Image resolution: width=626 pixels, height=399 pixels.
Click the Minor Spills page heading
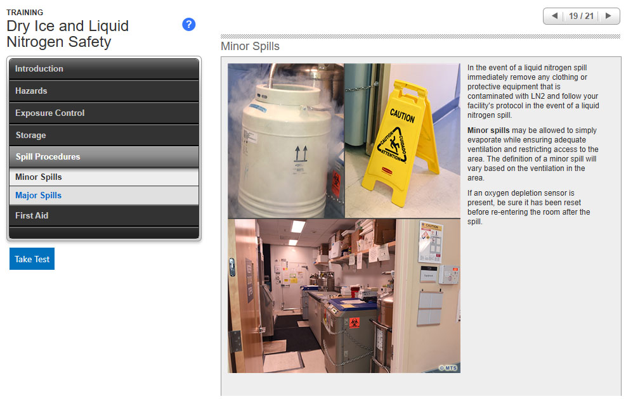pyautogui.click(x=250, y=46)
